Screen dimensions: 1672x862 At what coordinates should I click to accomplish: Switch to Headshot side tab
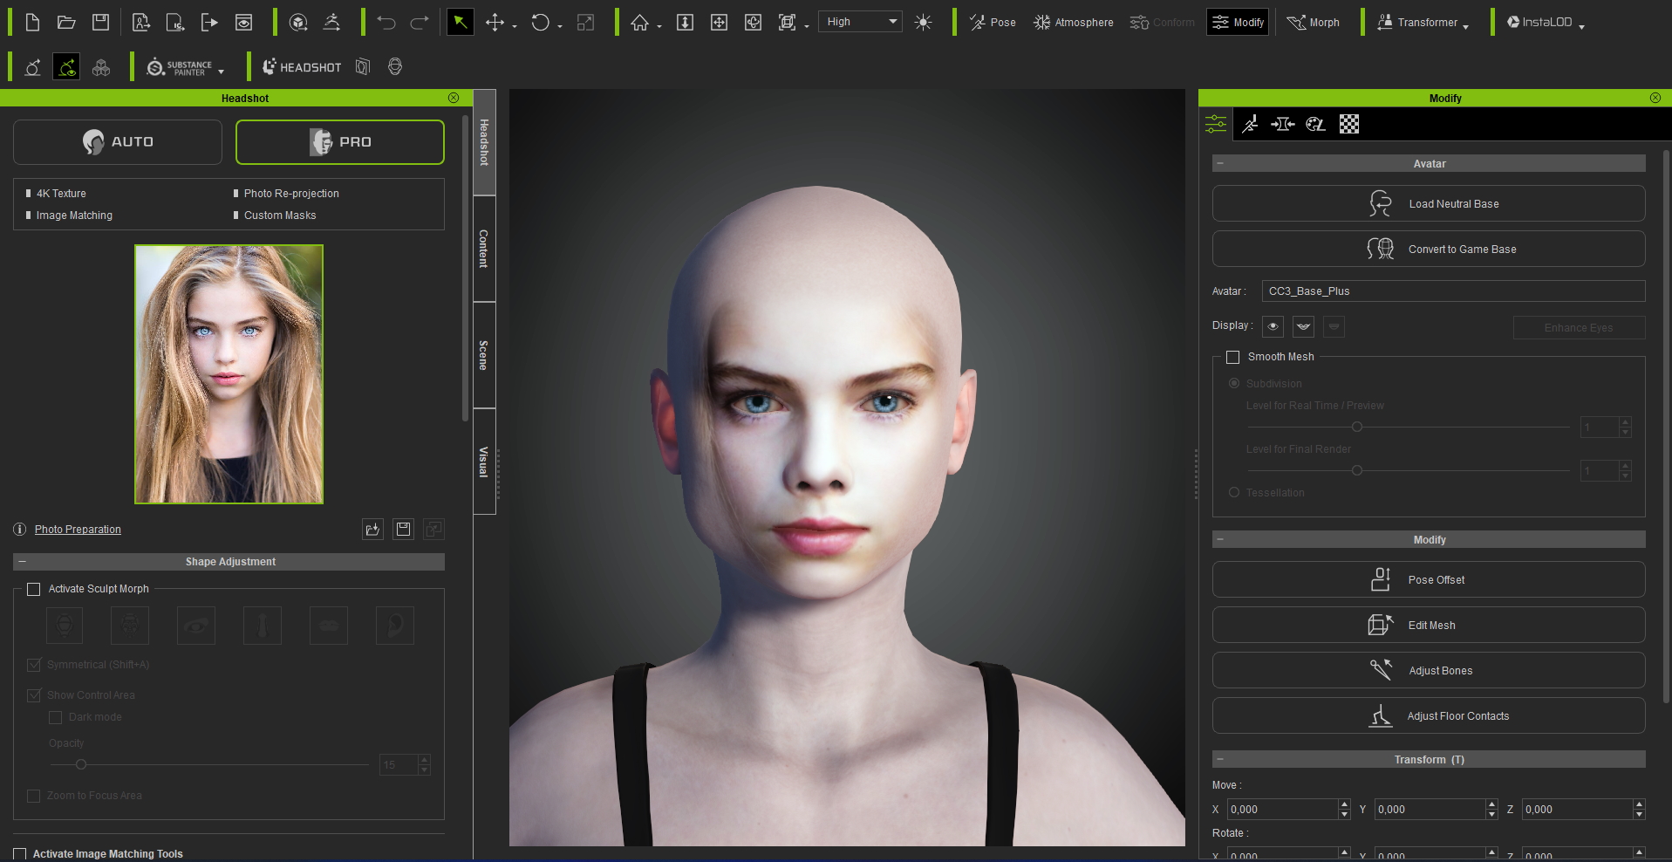[x=484, y=142]
